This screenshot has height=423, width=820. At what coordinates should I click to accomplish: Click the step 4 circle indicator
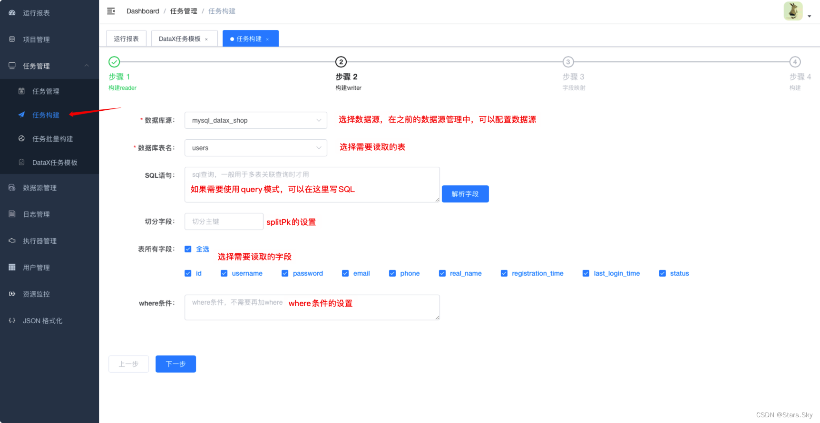point(795,62)
